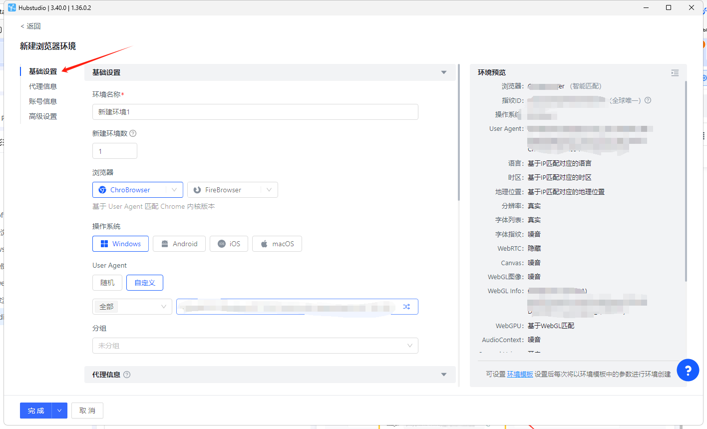Open the 环境模板 link

coord(520,374)
